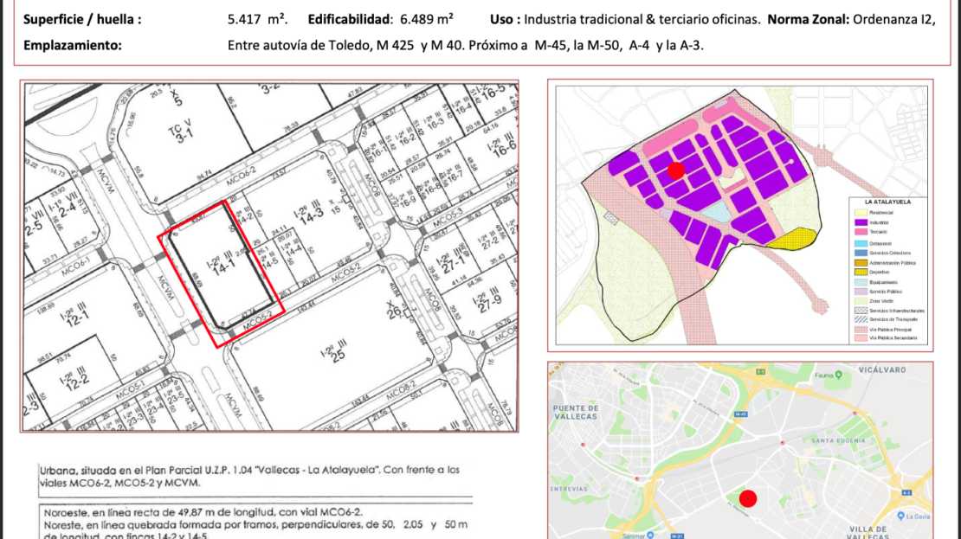Click the '5.417 m²' surface value

[x=257, y=19]
